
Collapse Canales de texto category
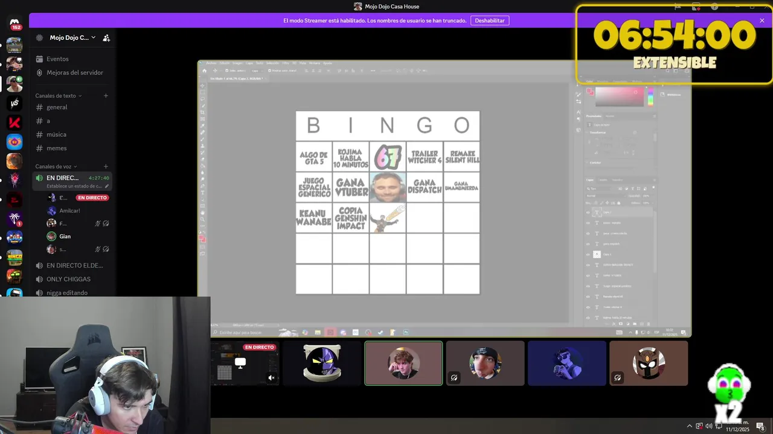(58, 96)
